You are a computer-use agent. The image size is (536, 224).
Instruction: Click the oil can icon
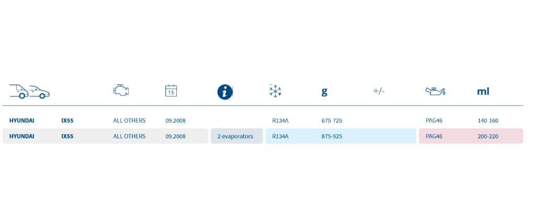click(x=435, y=91)
